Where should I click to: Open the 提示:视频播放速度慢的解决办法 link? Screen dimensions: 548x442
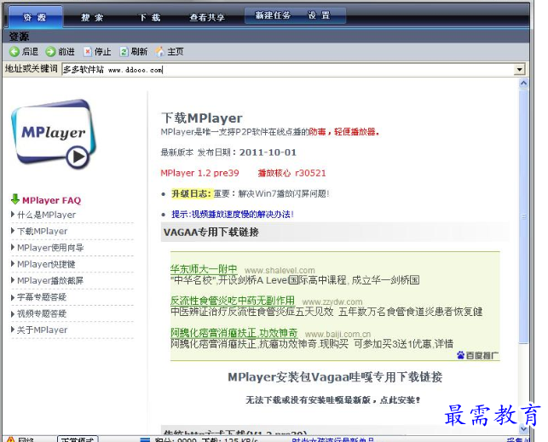tap(233, 214)
